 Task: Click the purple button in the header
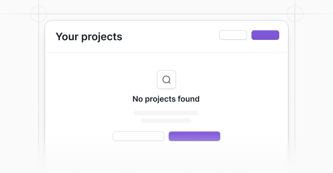click(x=265, y=35)
